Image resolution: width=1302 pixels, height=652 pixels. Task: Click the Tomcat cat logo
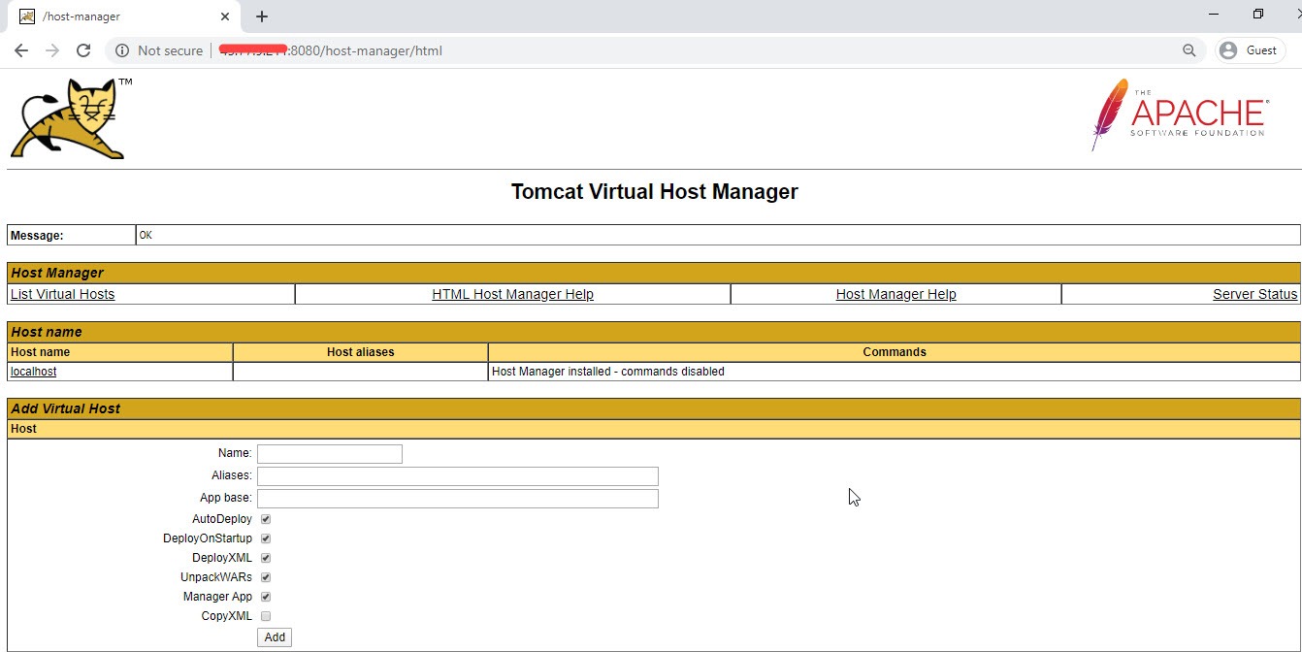pyautogui.click(x=71, y=118)
